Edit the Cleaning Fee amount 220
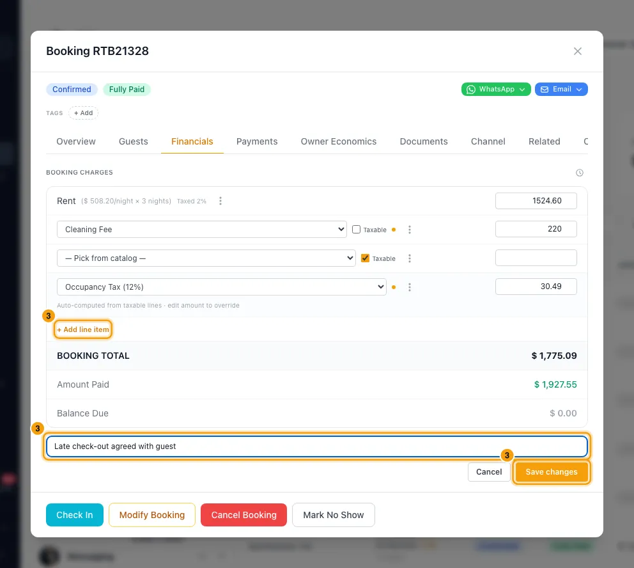634x568 pixels. (x=536, y=229)
